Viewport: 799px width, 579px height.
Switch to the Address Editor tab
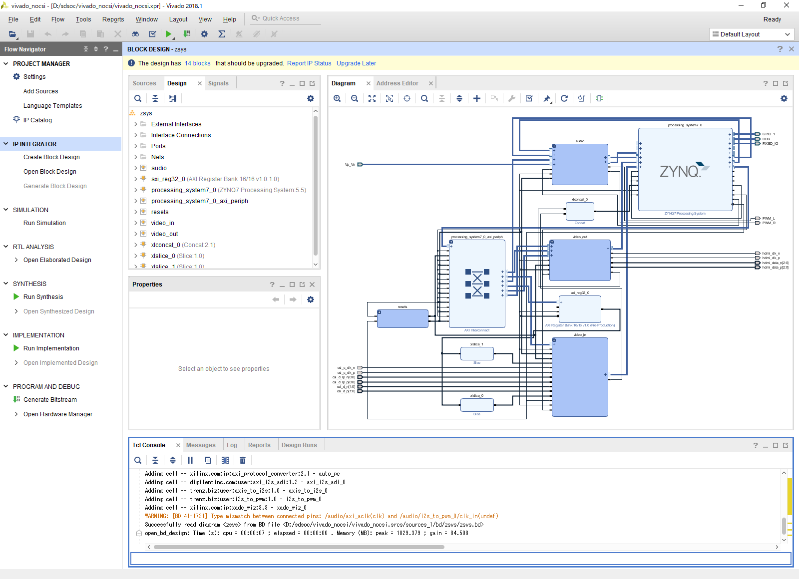(398, 83)
